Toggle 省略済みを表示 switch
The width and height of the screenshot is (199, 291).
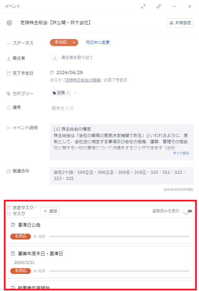click(x=188, y=211)
